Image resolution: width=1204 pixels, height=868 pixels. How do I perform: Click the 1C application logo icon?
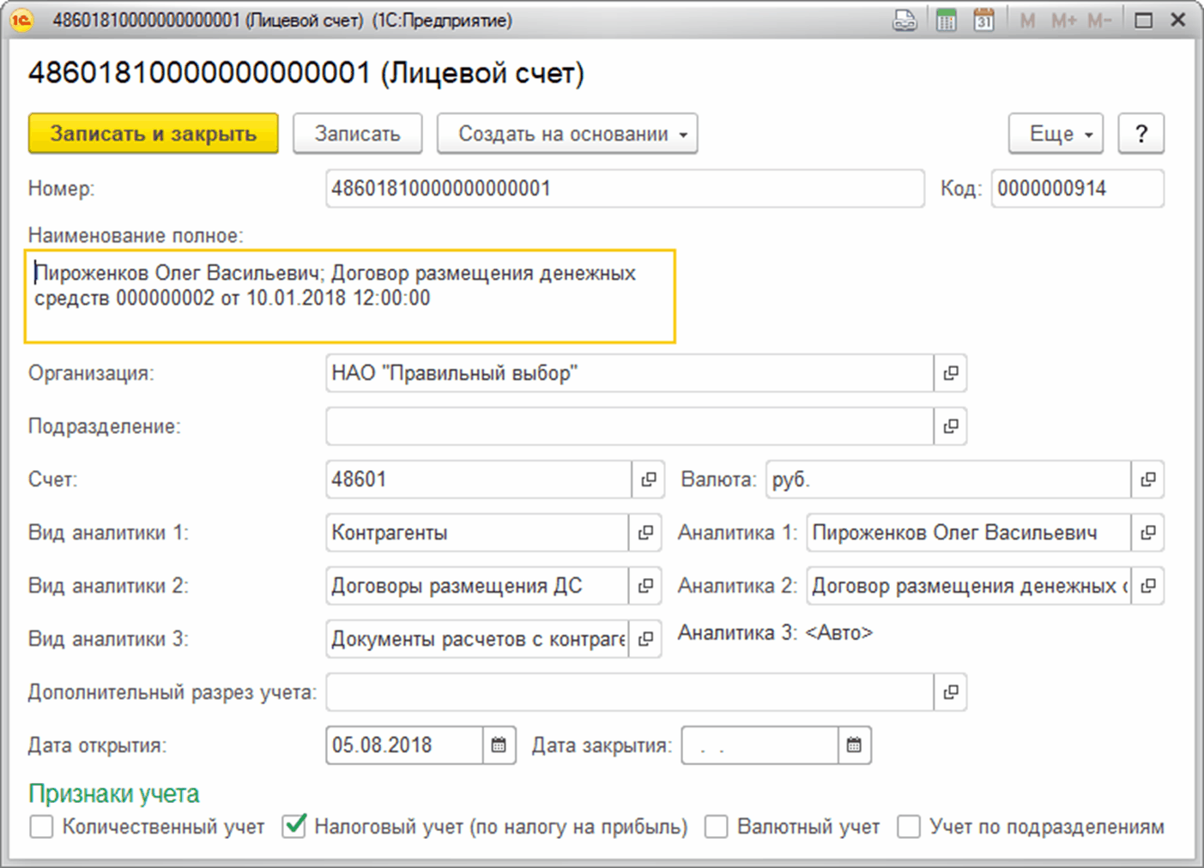pyautogui.click(x=21, y=20)
